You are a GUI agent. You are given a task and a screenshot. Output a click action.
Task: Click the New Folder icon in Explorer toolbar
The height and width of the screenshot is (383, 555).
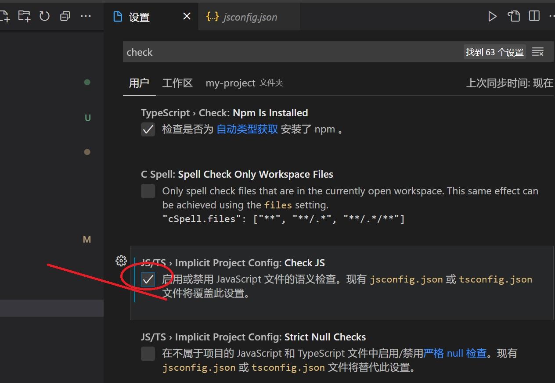tap(24, 16)
